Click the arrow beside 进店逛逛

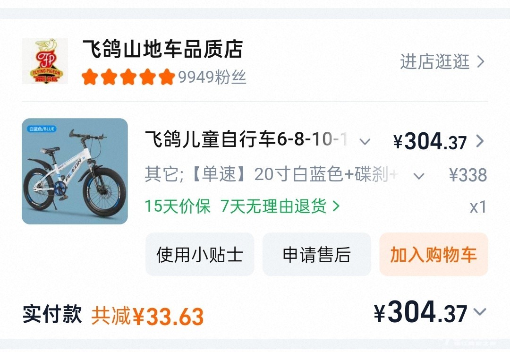click(x=481, y=61)
